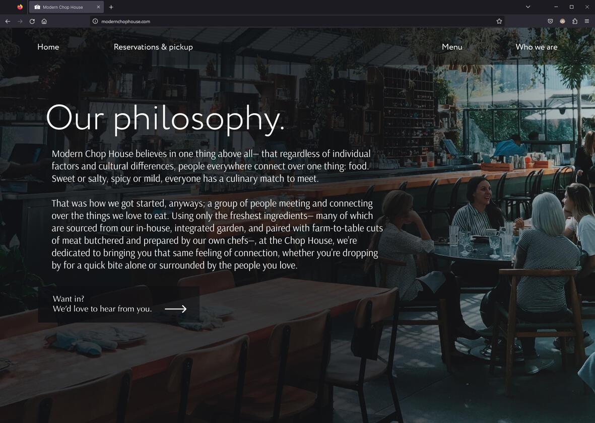Reload the current page
The width and height of the screenshot is (595, 423).
tap(32, 21)
